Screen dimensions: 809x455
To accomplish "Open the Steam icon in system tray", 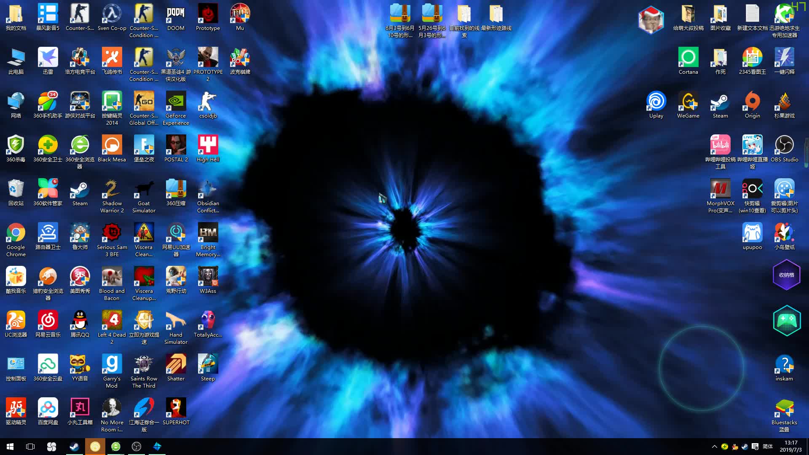I will pos(745,447).
